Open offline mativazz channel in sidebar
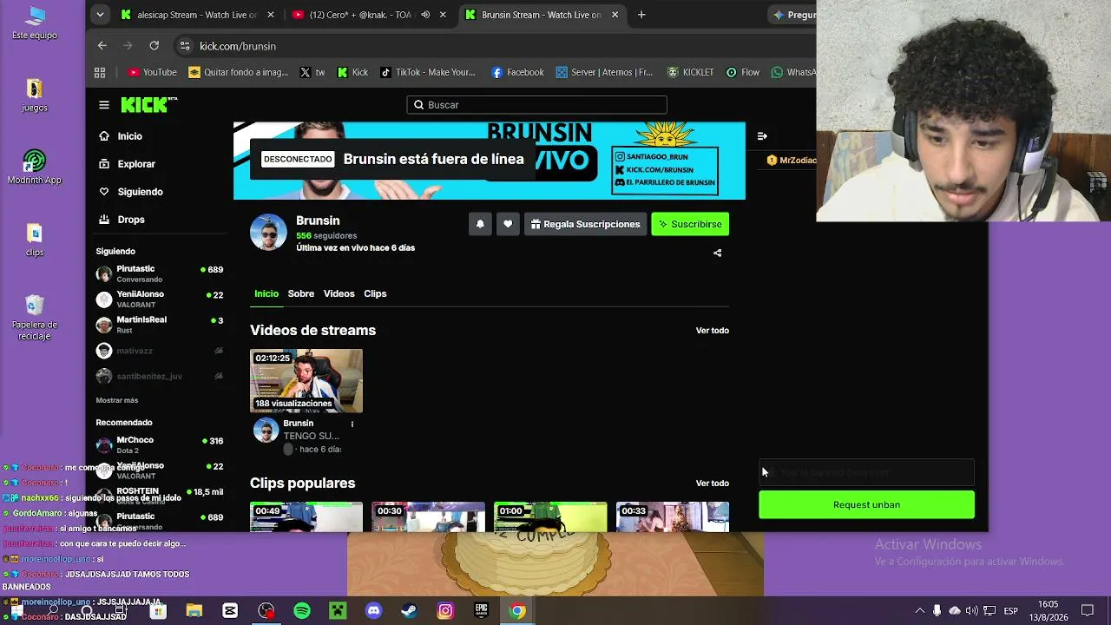 click(x=160, y=351)
